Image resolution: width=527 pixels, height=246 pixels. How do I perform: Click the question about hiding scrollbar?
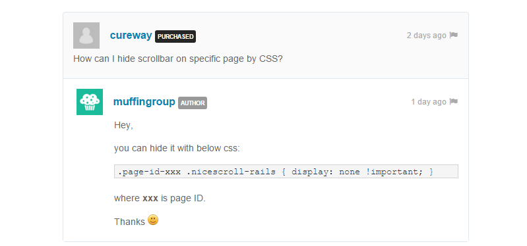pyautogui.click(x=178, y=59)
